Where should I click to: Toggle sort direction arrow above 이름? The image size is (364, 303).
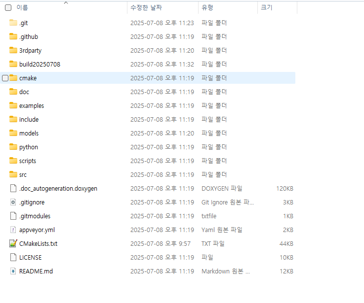(x=66, y=3)
